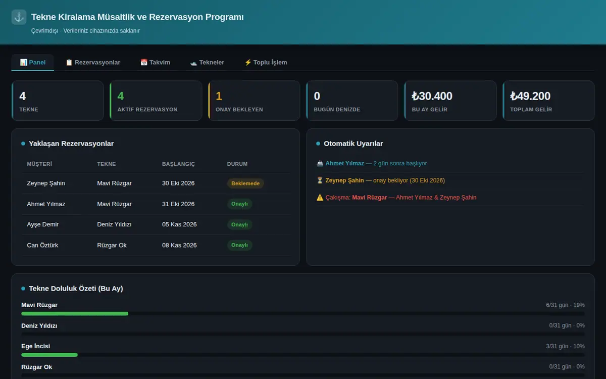Viewport: 606px width, 379px height.
Task: Click Ayşe Demir customer name
Action: tap(43, 224)
